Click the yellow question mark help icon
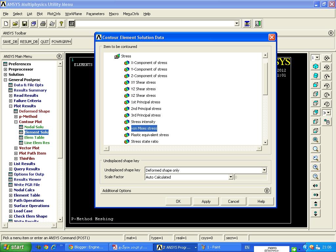The height and width of the screenshot is (252, 336). pos(61,24)
